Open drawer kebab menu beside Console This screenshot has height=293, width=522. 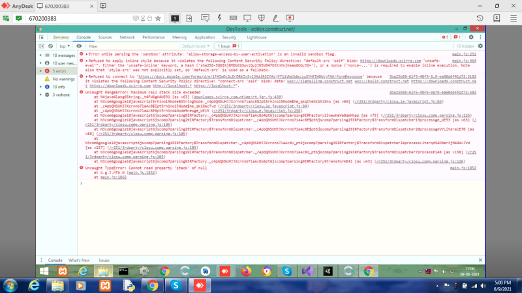41,260
